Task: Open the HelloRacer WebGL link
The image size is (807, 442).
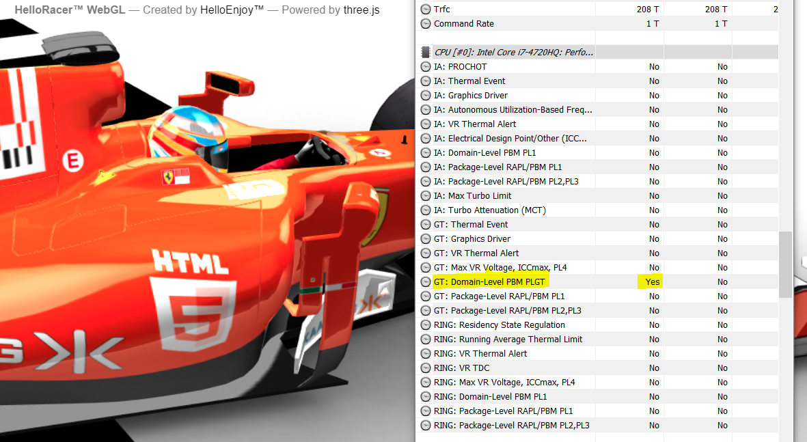Action: [x=70, y=10]
